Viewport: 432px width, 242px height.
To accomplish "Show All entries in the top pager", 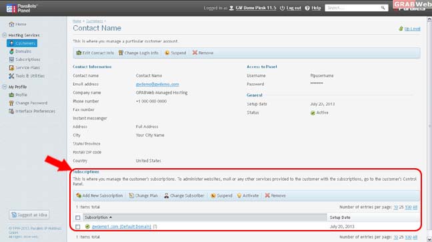I will [x=415, y=207].
